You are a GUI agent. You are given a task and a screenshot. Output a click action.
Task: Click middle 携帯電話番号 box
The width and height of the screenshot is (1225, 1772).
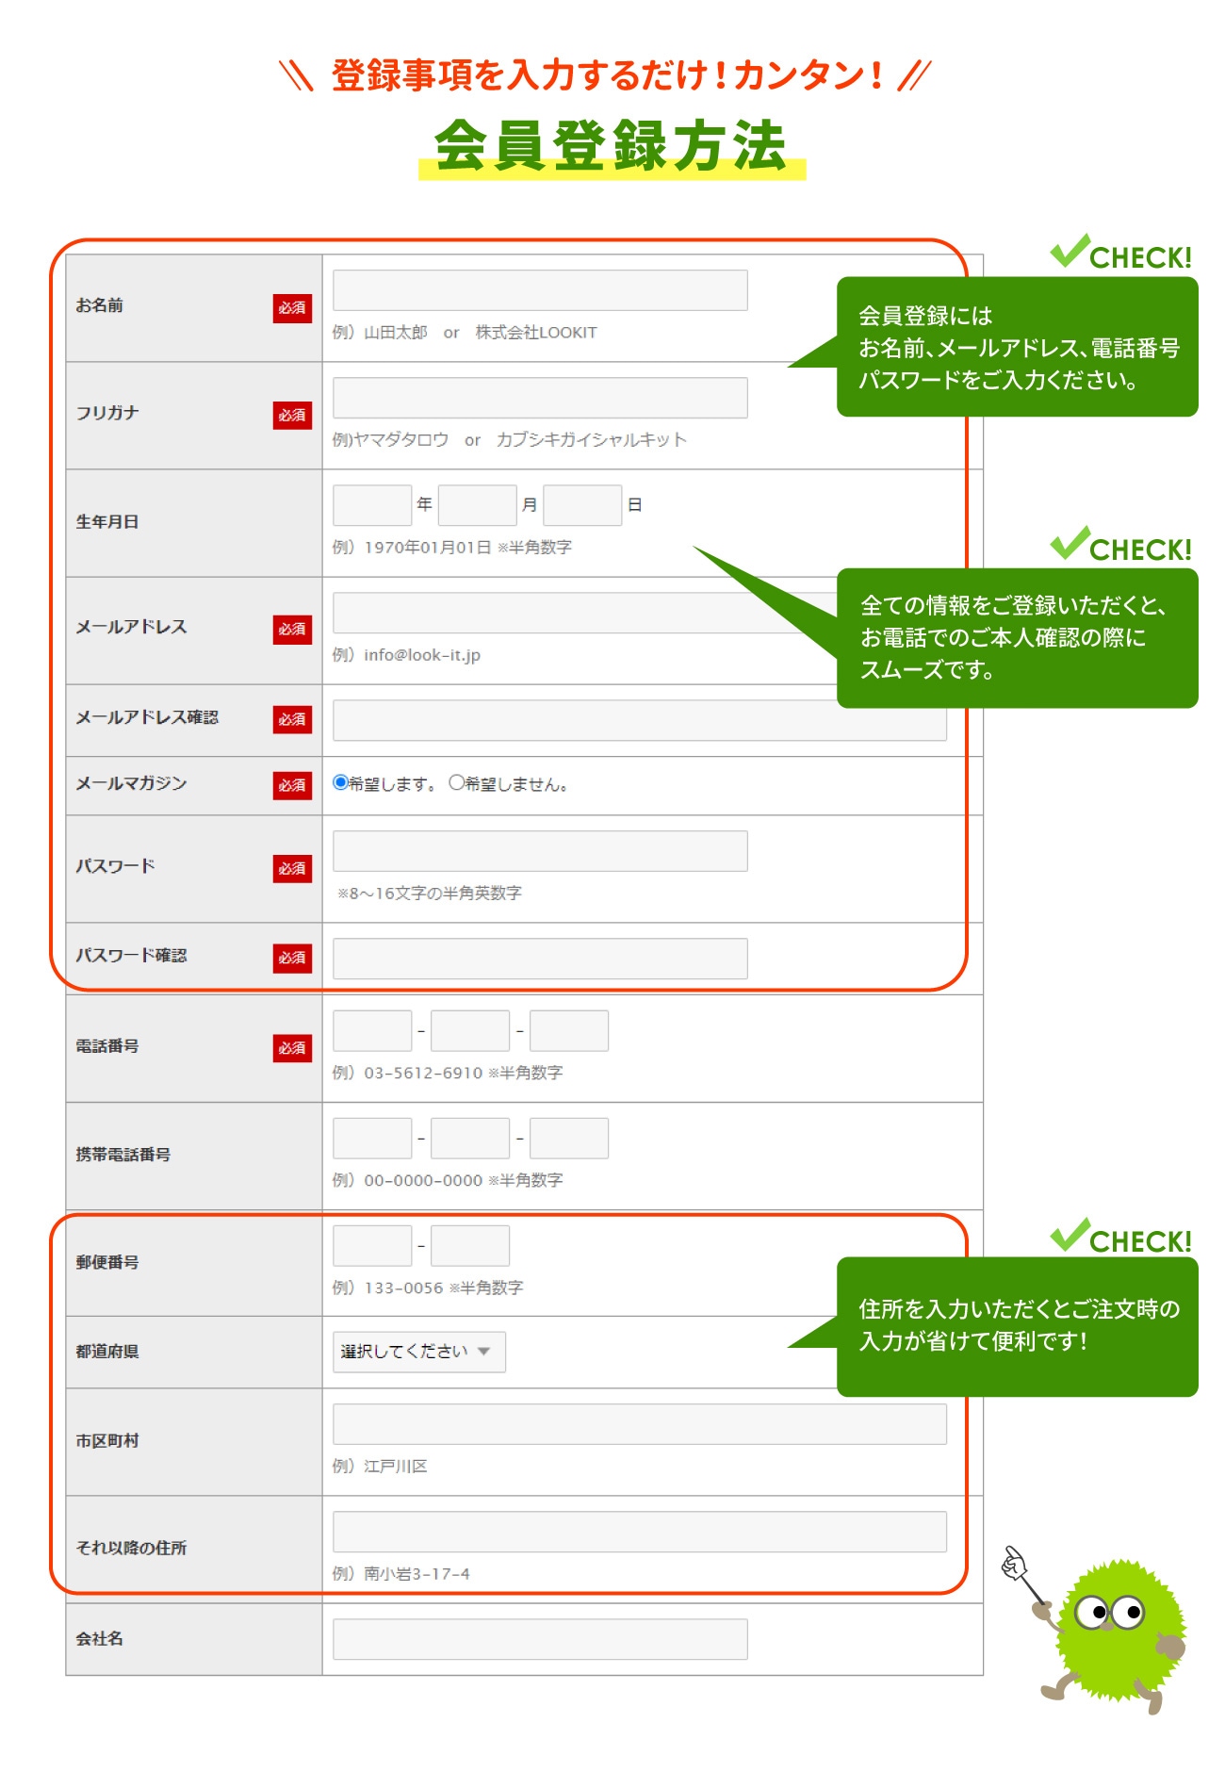470,1138
